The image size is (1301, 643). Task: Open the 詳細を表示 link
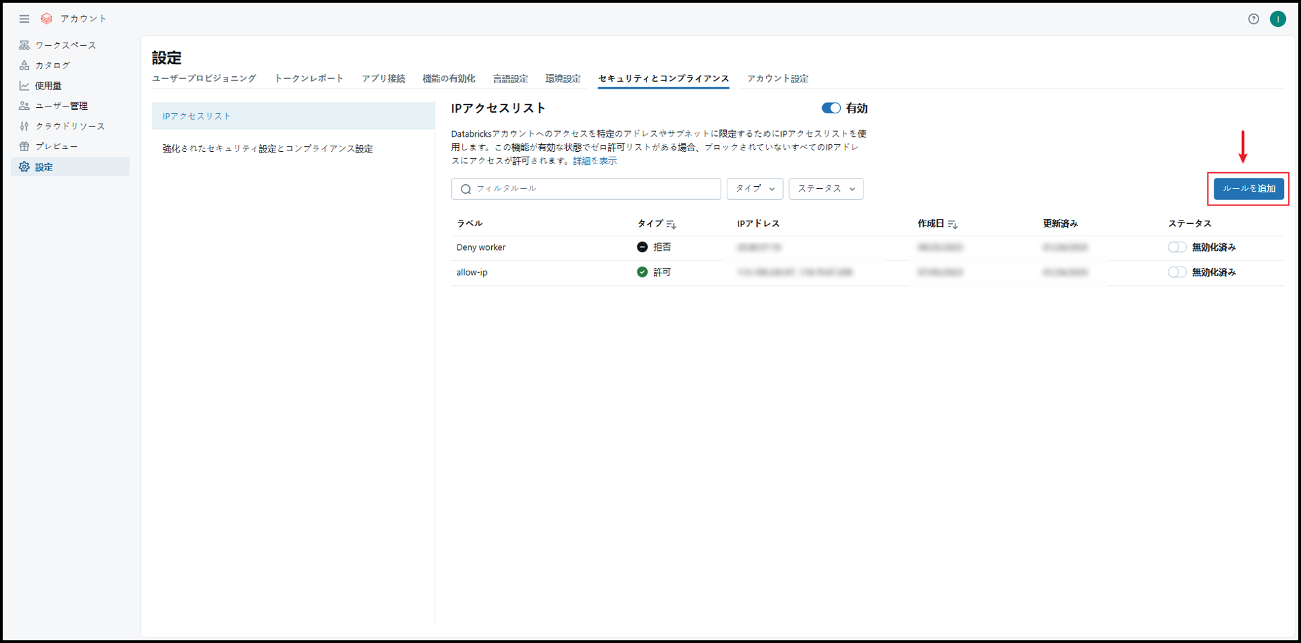coord(595,161)
